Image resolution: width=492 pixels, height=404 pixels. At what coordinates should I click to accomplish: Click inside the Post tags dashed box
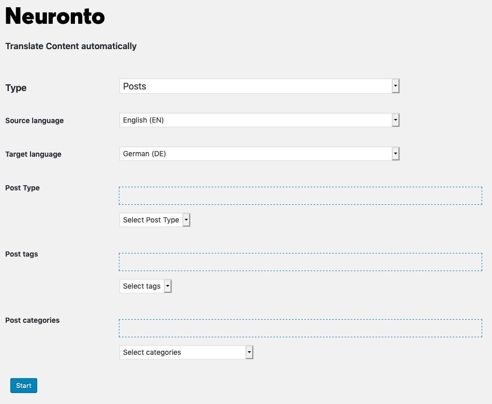tap(300, 262)
